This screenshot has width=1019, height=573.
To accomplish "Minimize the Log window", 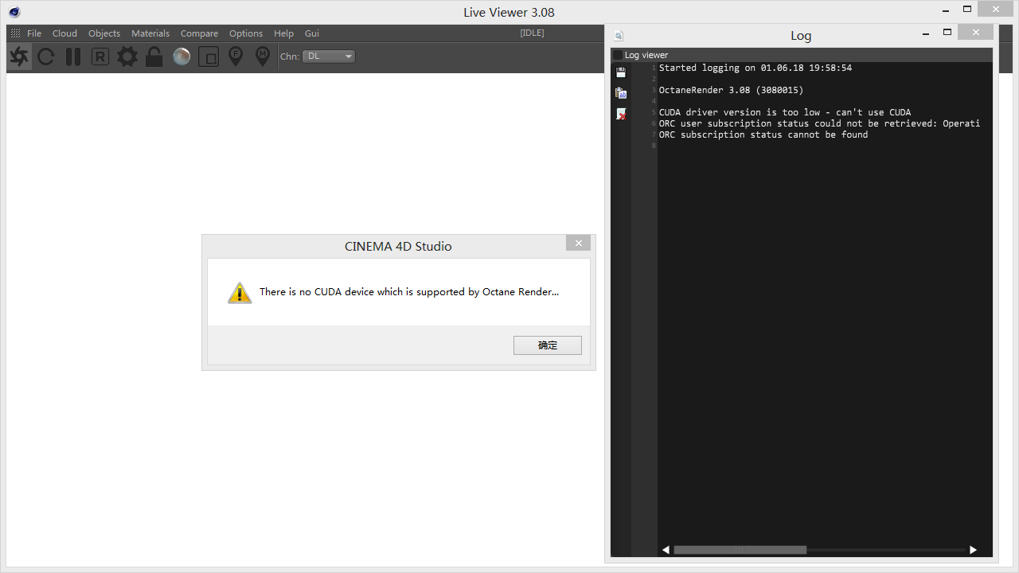I will [926, 34].
